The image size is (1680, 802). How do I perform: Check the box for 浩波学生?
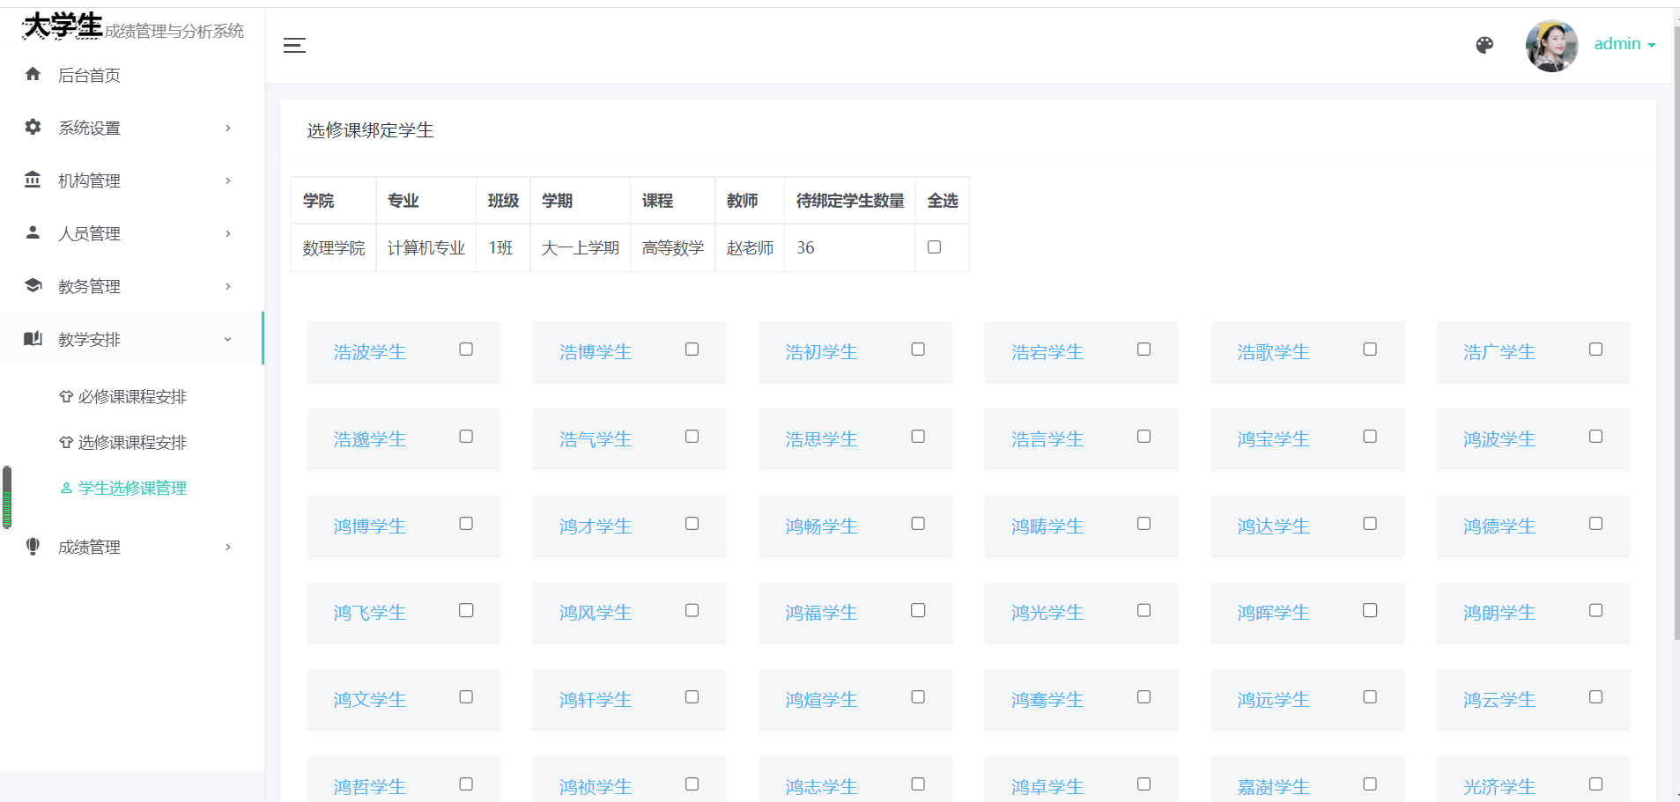[x=466, y=349]
